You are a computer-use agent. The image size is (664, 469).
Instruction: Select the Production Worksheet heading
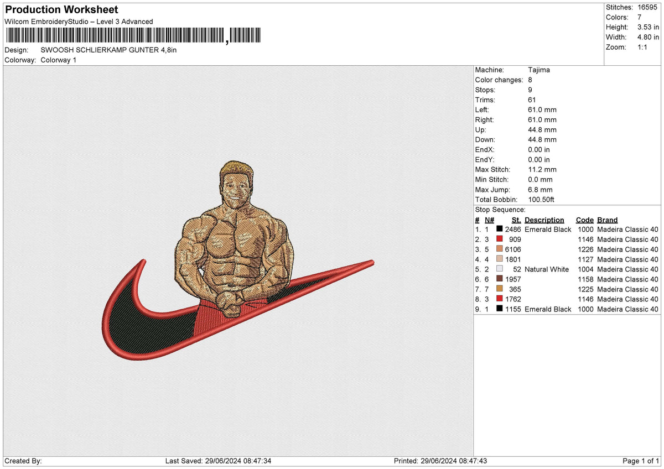61,10
